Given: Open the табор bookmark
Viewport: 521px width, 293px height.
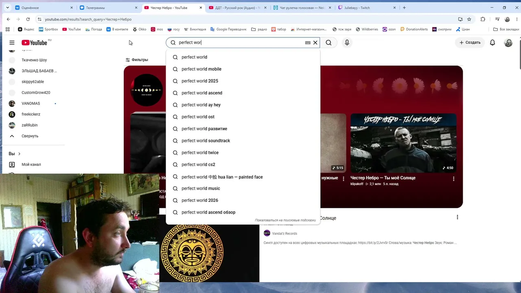Looking at the screenshot, I should tap(279, 29).
